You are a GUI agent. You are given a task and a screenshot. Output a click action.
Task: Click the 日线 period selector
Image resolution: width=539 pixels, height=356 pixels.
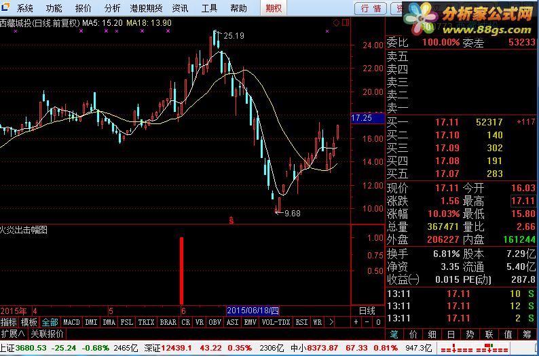[x=367, y=311]
